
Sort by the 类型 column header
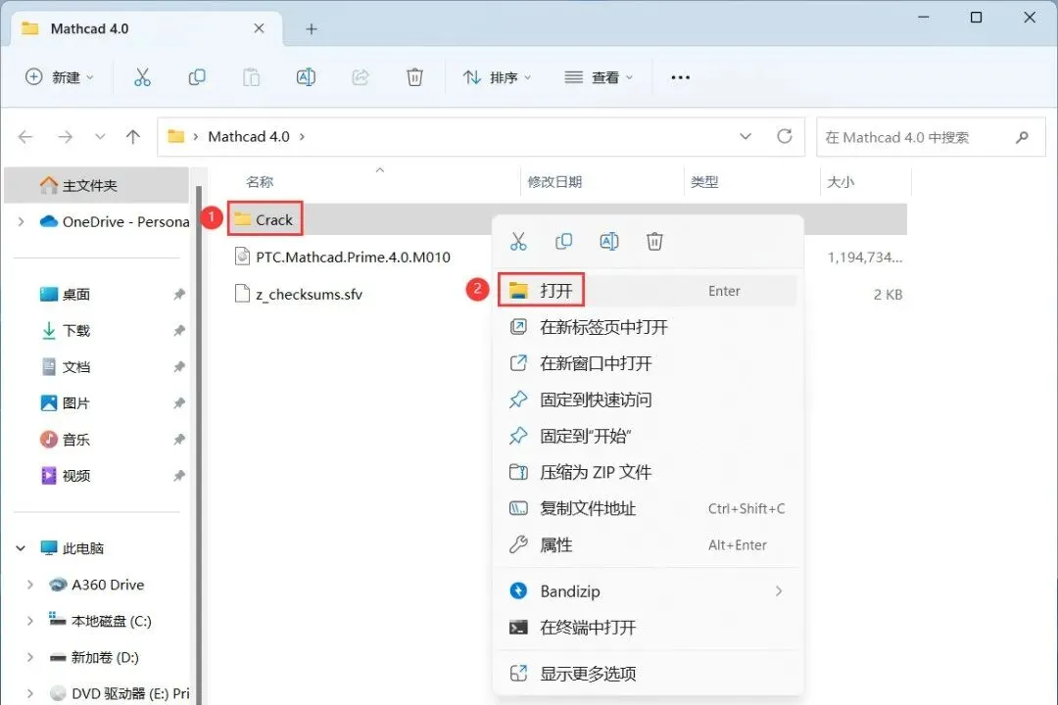pos(704,182)
